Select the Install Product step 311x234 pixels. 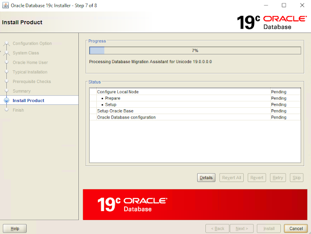28,100
